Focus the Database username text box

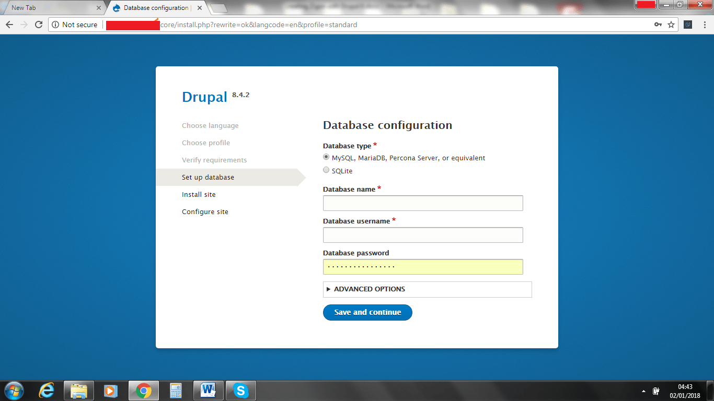tap(423, 235)
